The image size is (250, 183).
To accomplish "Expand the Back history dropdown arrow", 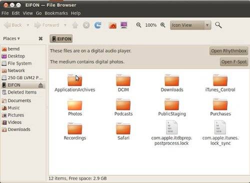I will pos(28,25).
